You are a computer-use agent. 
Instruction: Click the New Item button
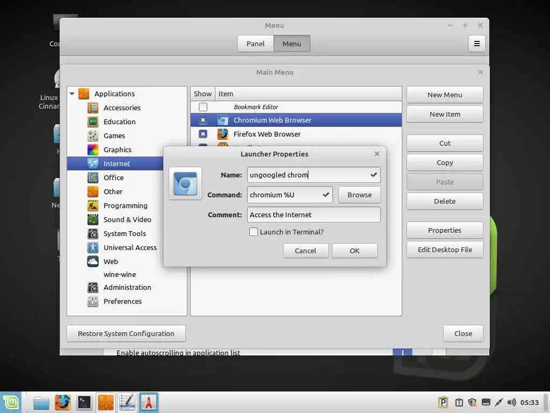pyautogui.click(x=445, y=114)
